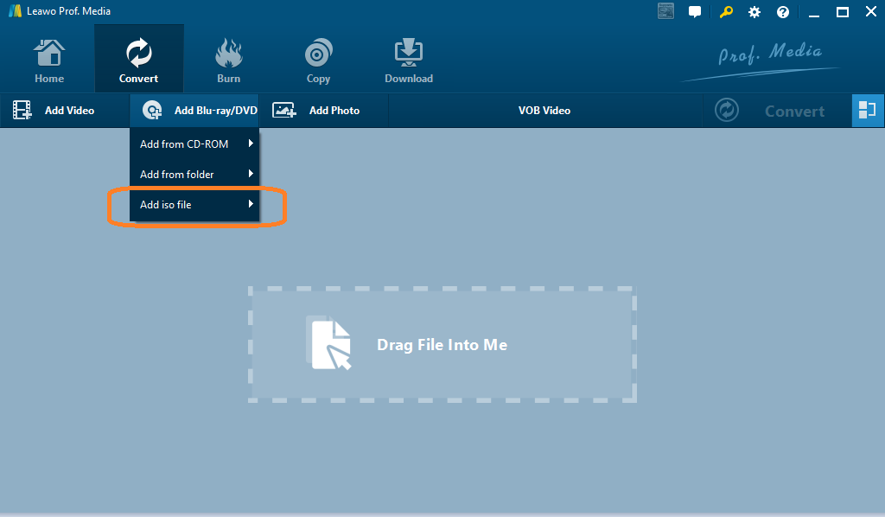The image size is (885, 517).
Task: Close the Leawo Prof. Media window
Action: tap(871, 12)
